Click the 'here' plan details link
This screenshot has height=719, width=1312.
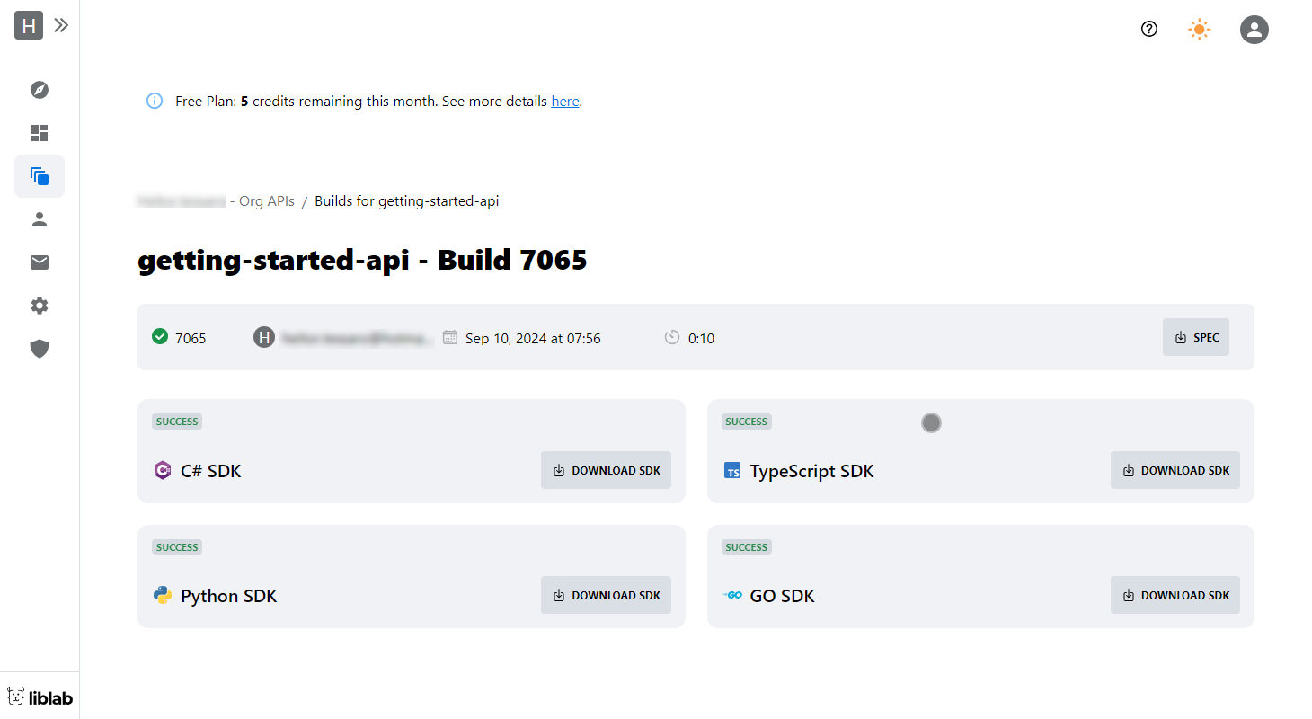pyautogui.click(x=564, y=102)
